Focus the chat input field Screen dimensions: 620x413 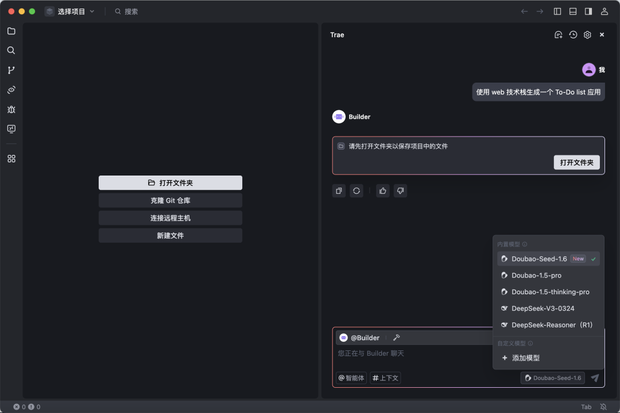coord(413,353)
